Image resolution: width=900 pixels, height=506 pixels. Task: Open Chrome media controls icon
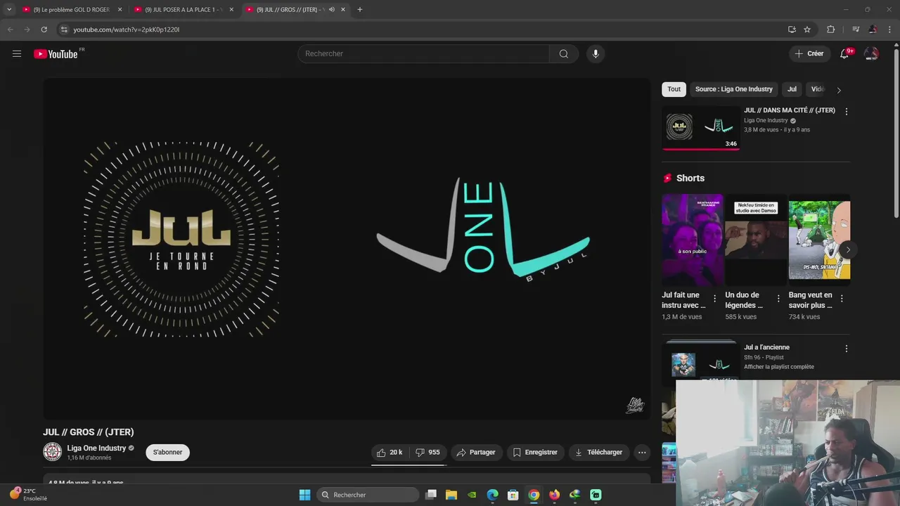pos(856,30)
